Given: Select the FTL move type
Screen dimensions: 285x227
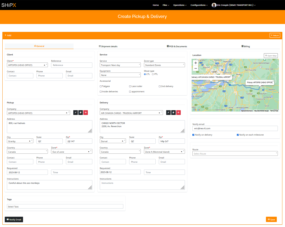Looking at the screenshot, I should [153, 74].
